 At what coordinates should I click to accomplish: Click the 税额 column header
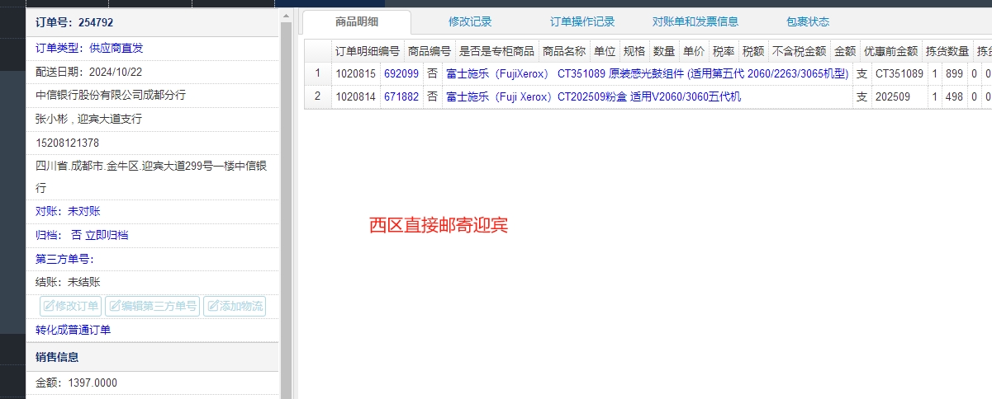(753, 50)
